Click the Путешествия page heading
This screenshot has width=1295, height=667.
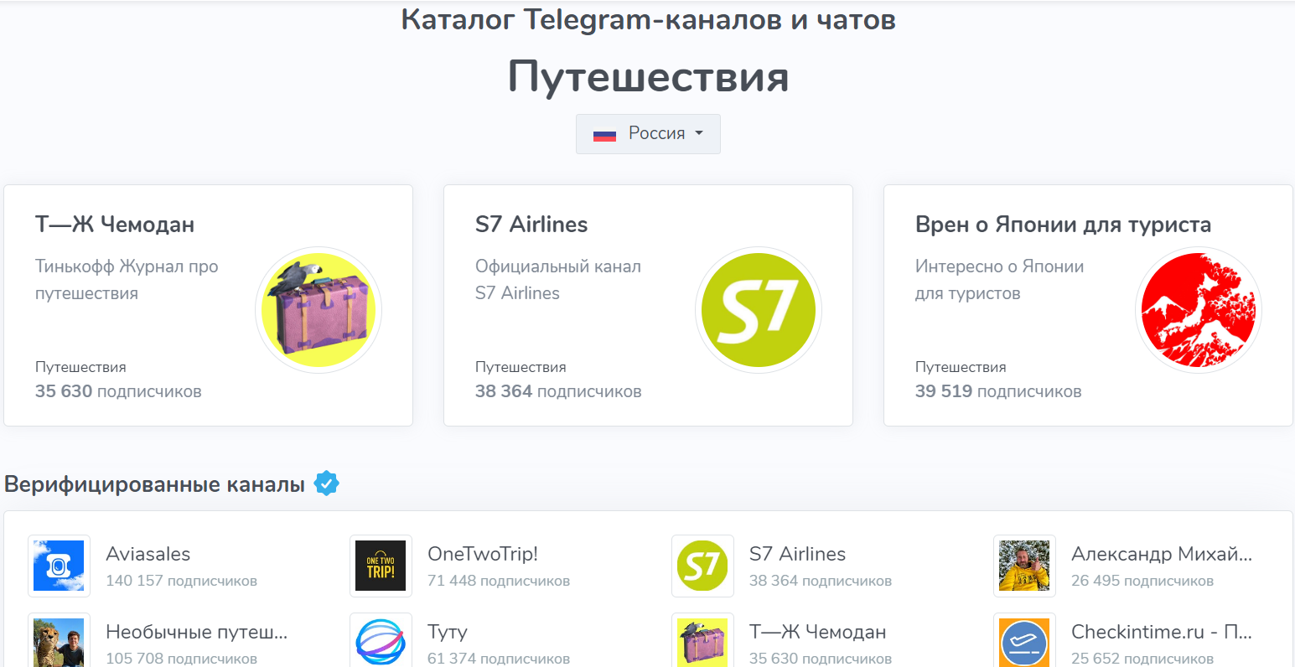[x=648, y=76]
